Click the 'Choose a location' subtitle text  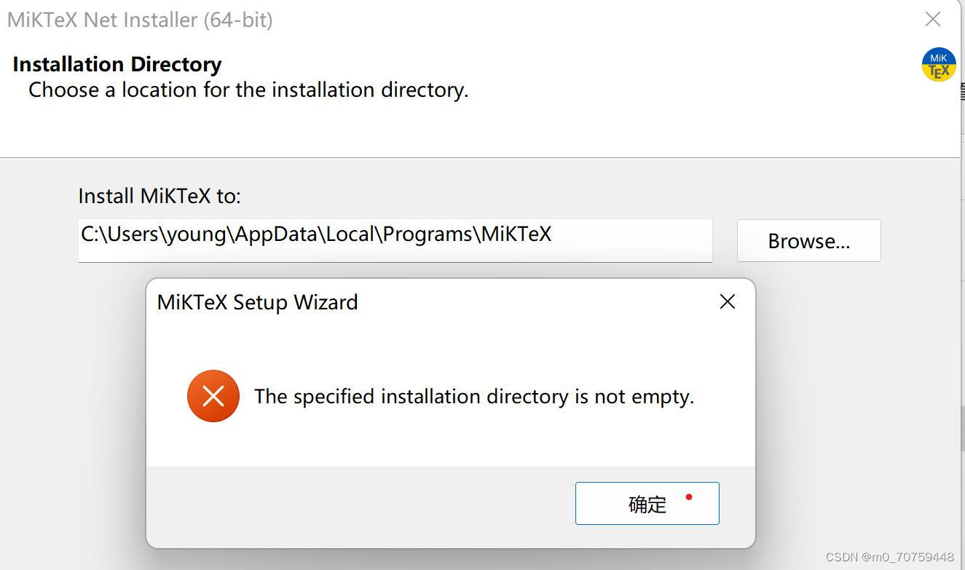coord(248,90)
